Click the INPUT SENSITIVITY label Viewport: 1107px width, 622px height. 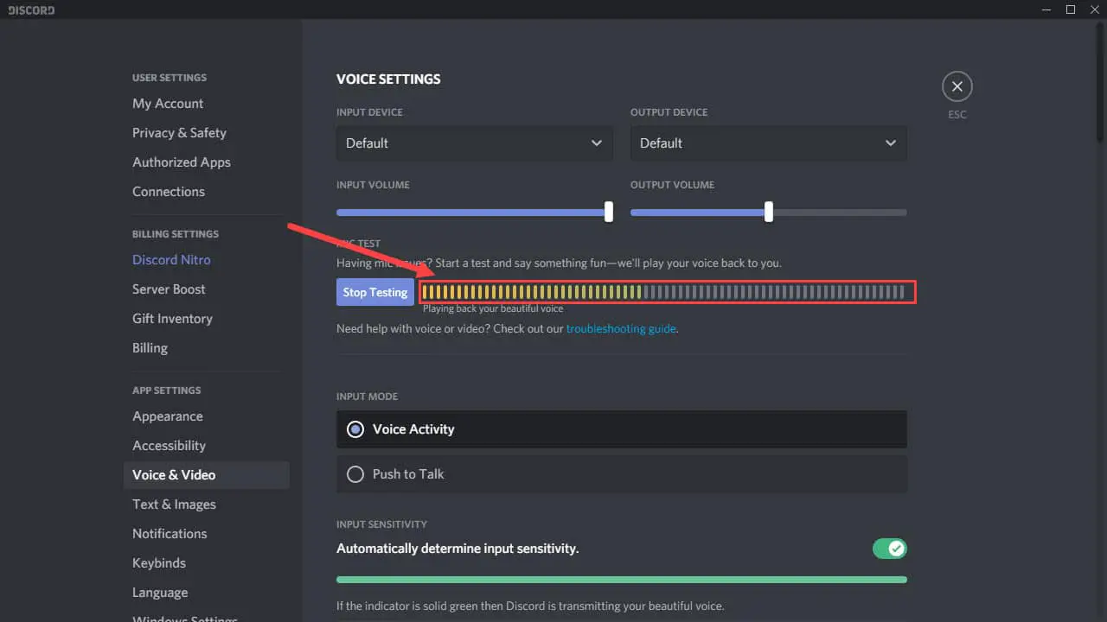tap(381, 524)
